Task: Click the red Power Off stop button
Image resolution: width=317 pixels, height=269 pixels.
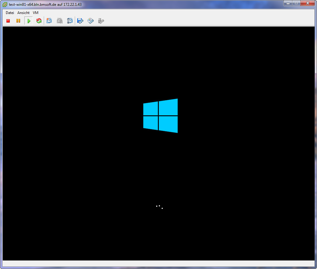Action: tap(8, 21)
